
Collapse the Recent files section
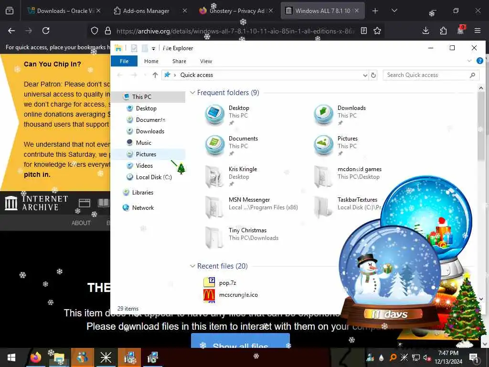[193, 266]
